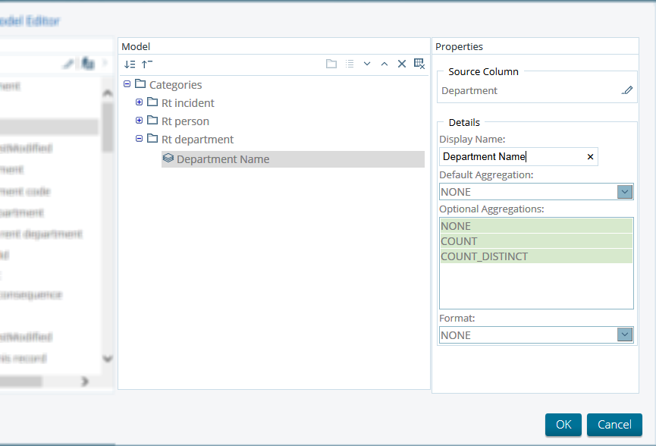This screenshot has width=656, height=446.
Task: Collapse the Rt department folder
Action: (139, 139)
